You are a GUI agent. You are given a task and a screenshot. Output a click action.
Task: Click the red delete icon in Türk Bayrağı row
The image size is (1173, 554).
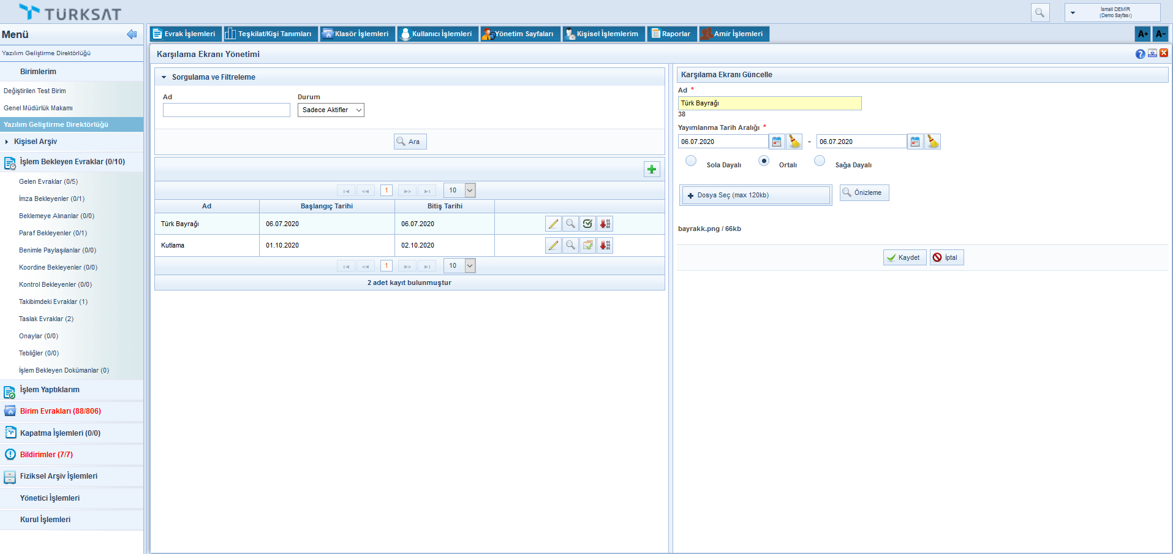point(605,224)
